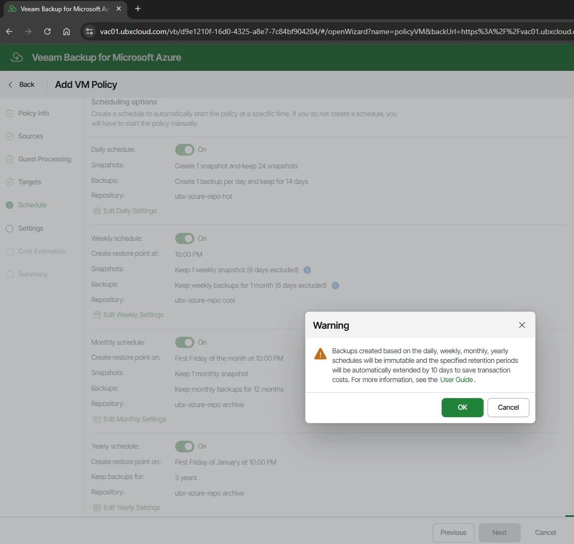Click the browser home icon
Image resolution: width=574 pixels, height=544 pixels.
coord(66,31)
